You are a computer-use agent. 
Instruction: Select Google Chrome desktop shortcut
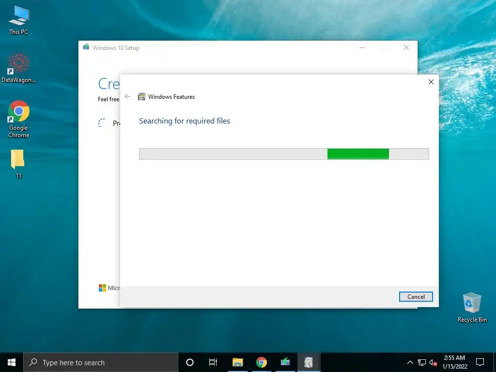pyautogui.click(x=19, y=120)
